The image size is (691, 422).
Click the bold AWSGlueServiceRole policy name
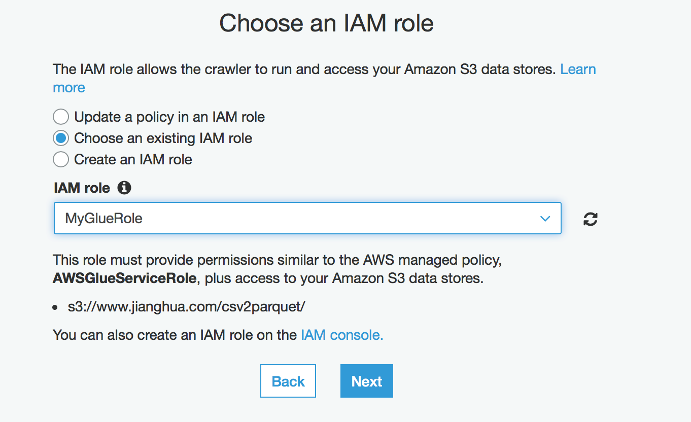click(x=124, y=278)
